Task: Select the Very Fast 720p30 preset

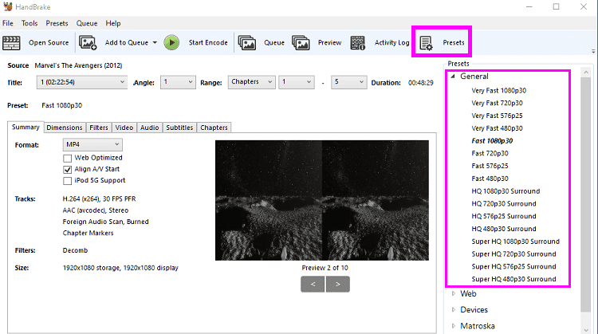Action: (497, 103)
